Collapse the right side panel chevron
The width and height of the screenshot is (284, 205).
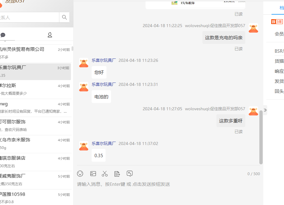tap(265, 110)
